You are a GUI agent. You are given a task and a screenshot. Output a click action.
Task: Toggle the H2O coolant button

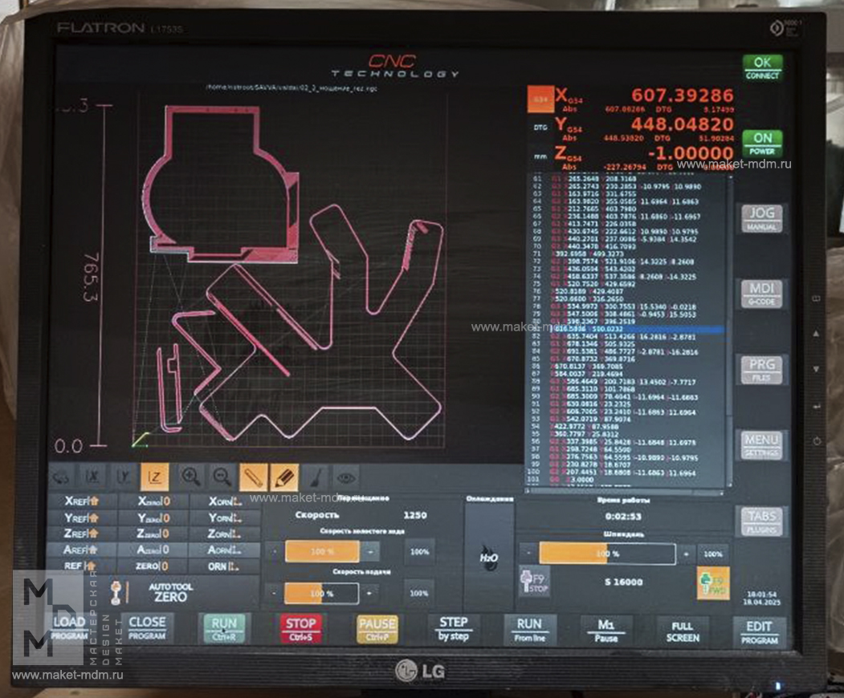coord(489,558)
